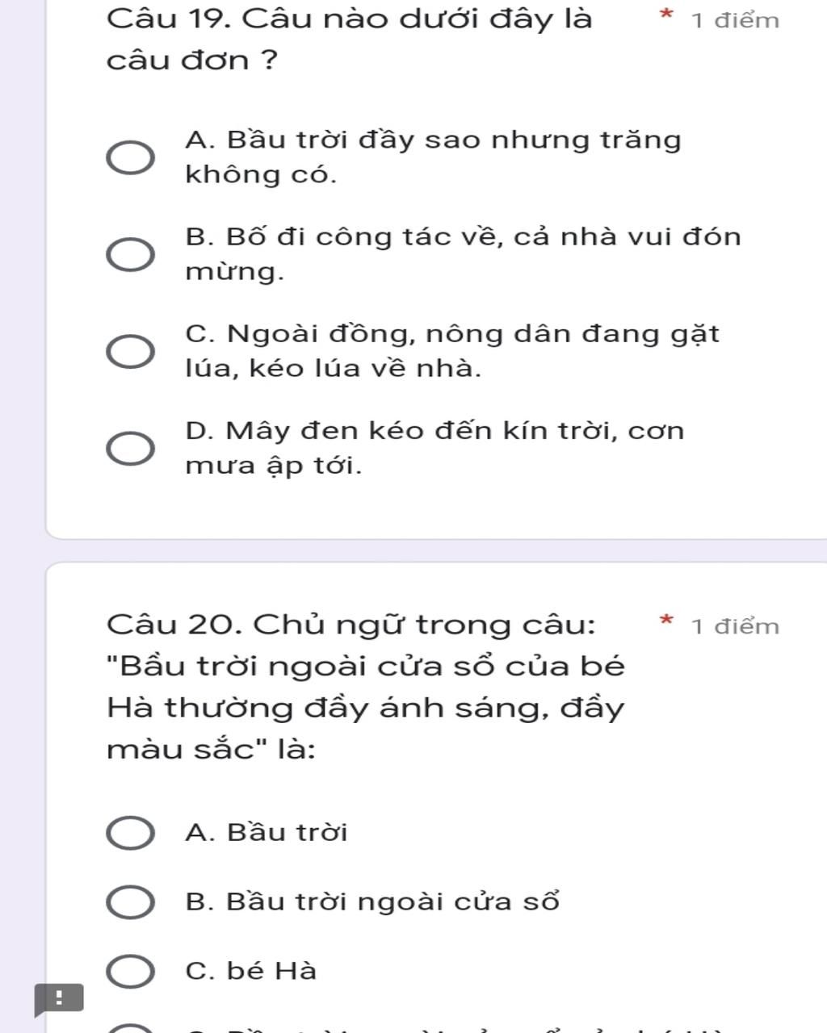Mark radio circle next to 'C. Ngoài đồng'
The width and height of the screenshot is (827, 1033).
[x=131, y=351]
